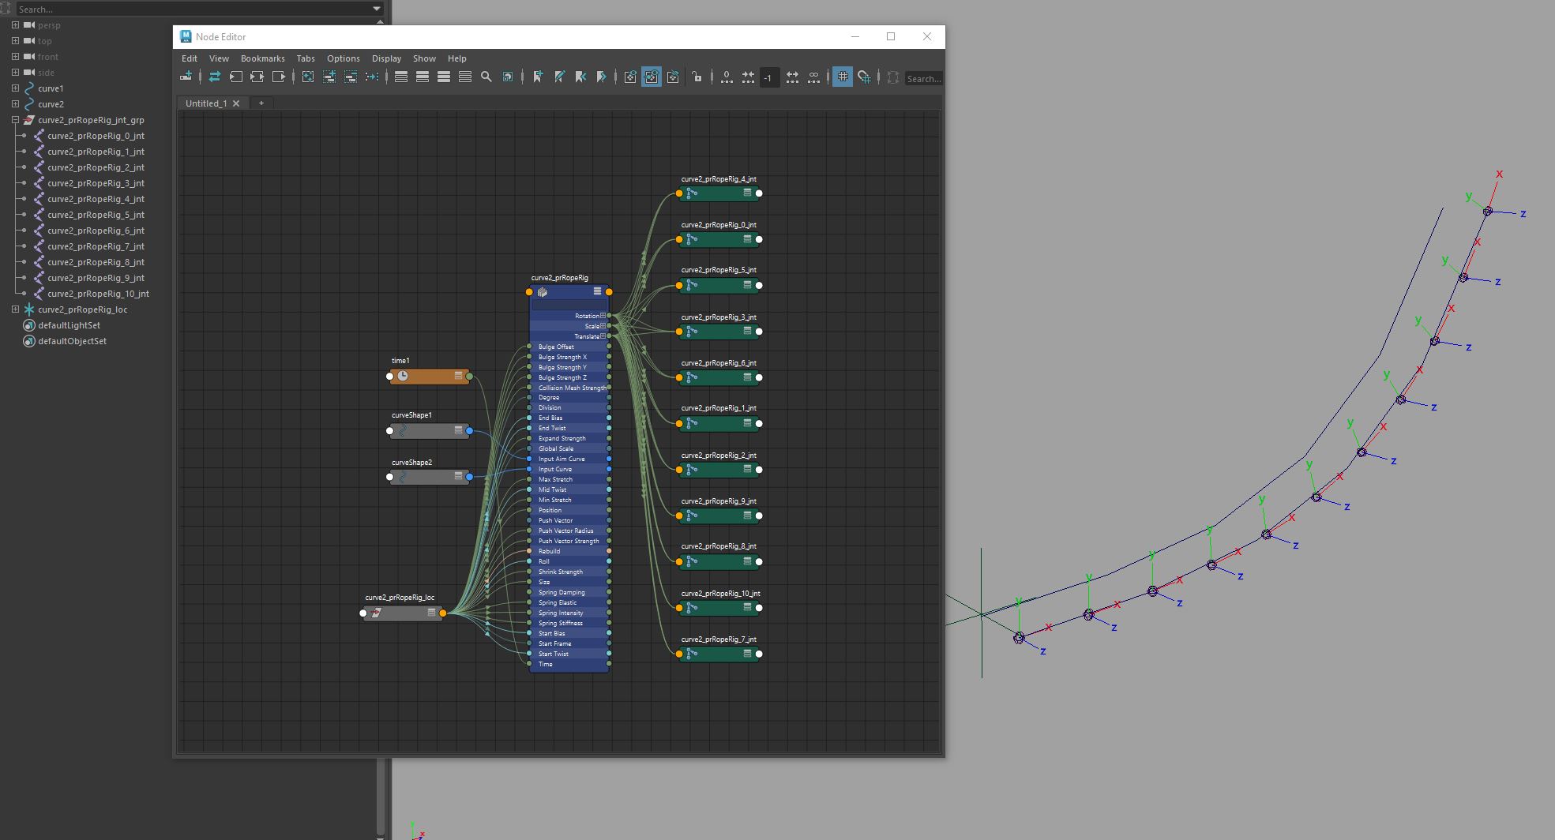Switch to the Untitled_1 tab
The width and height of the screenshot is (1555, 840).
206,103
